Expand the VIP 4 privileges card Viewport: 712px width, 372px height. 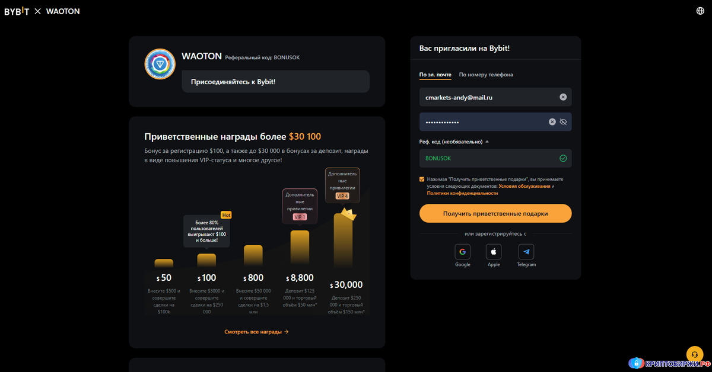343,185
